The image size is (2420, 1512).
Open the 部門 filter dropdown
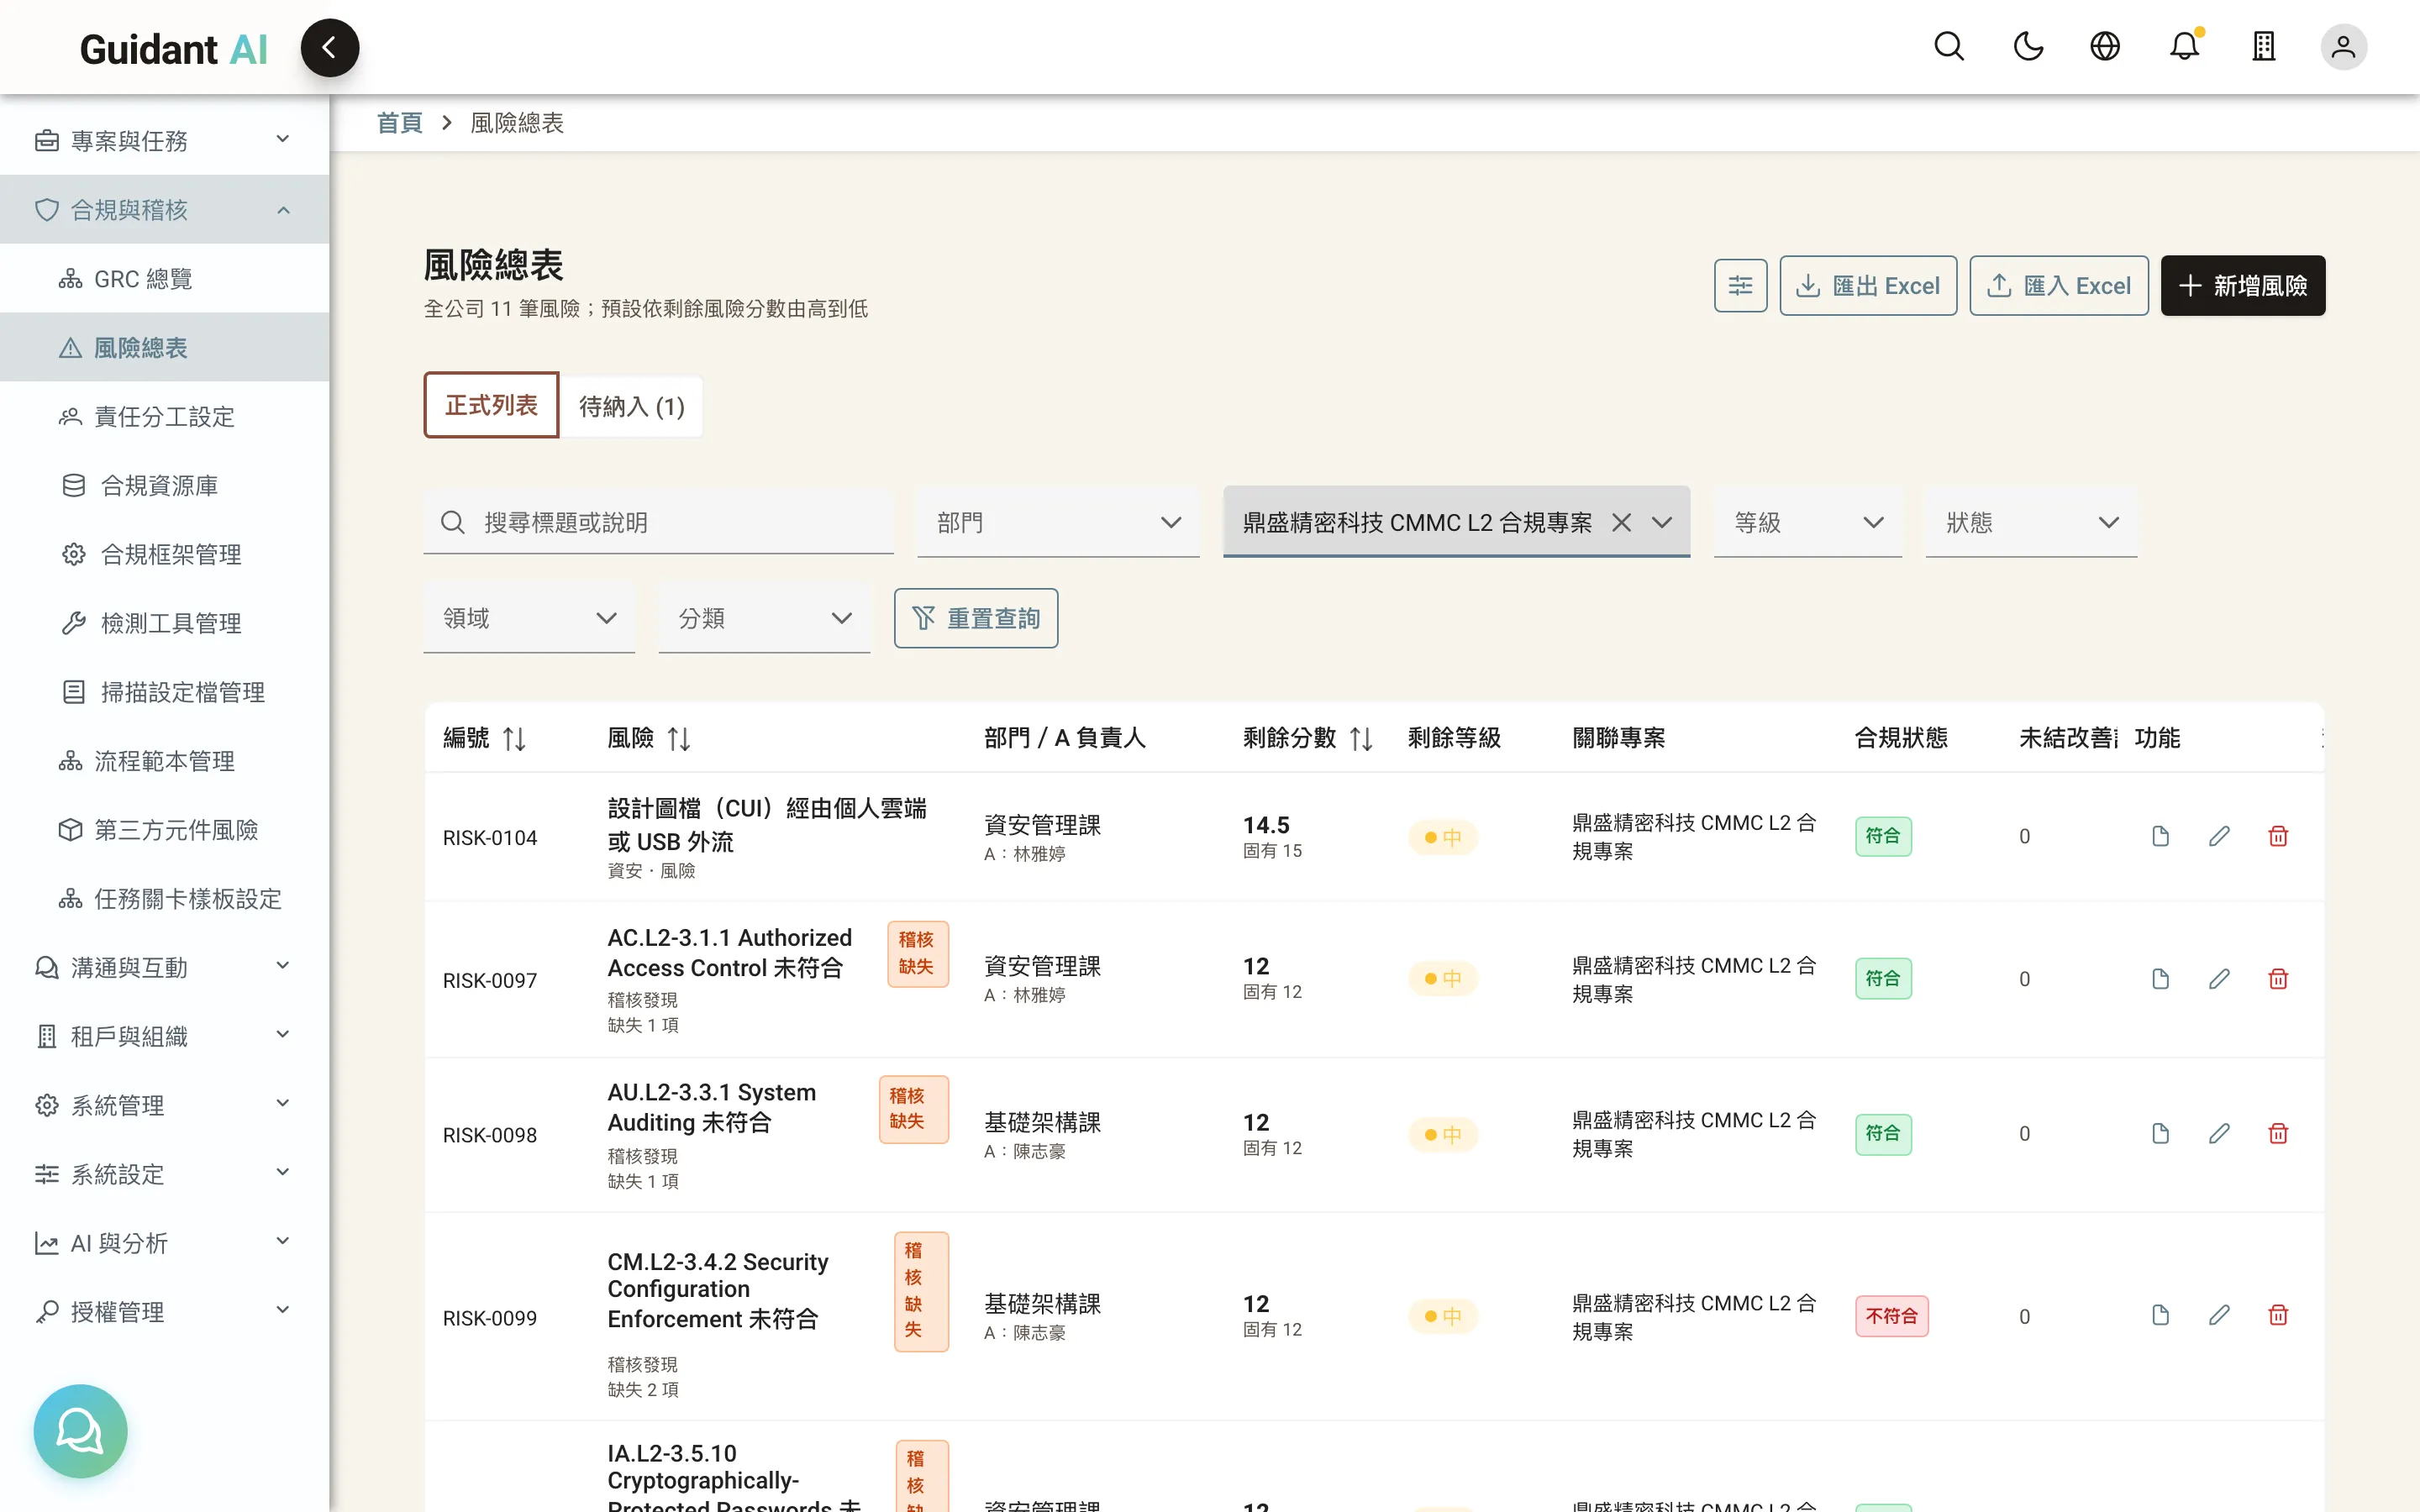[x=1058, y=522]
